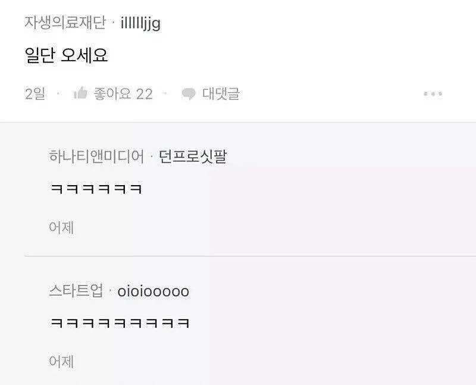
Task: Click the ㅋㅋㅋ reply text by oioiooooo
Action: pyautogui.click(x=120, y=323)
